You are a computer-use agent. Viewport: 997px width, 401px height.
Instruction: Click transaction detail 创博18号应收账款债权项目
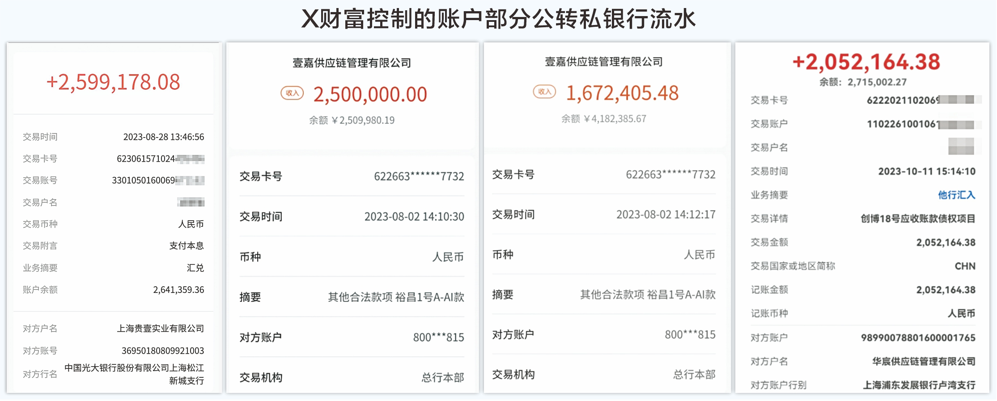tap(917, 219)
